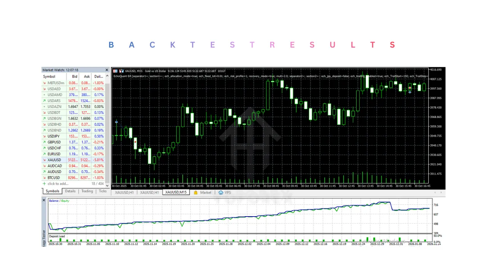Image resolution: width=487 pixels, height=274 pixels.
Task: Sort by the Ask column header
Action: pos(85,76)
